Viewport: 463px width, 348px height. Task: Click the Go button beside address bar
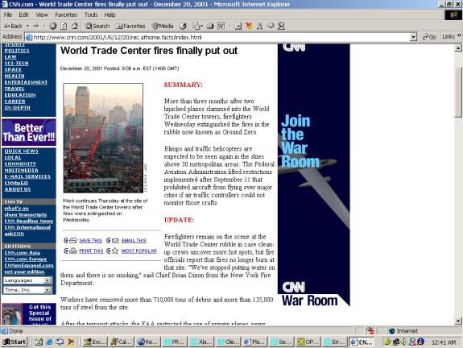coord(429,37)
